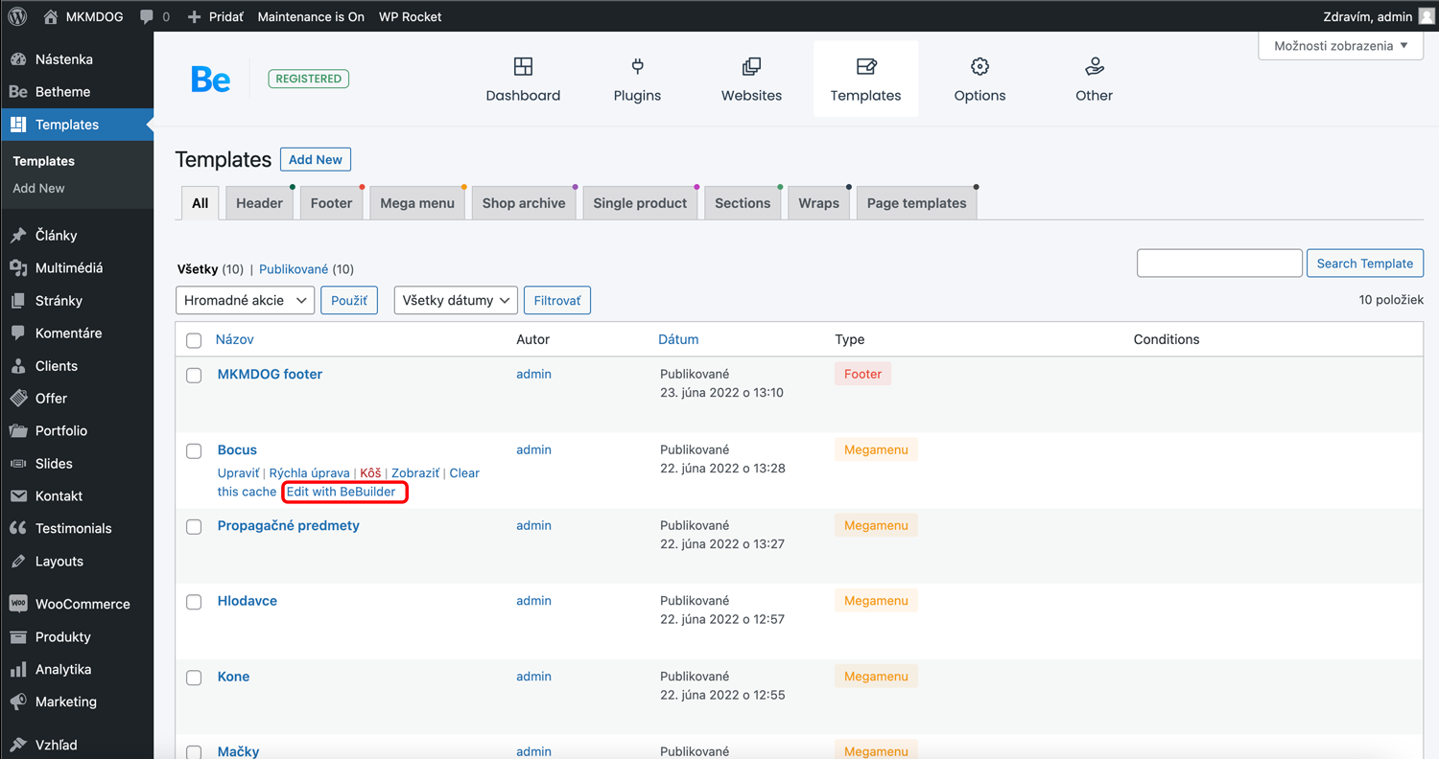
Task: Click the Testimonials quote icon
Action: pos(18,529)
